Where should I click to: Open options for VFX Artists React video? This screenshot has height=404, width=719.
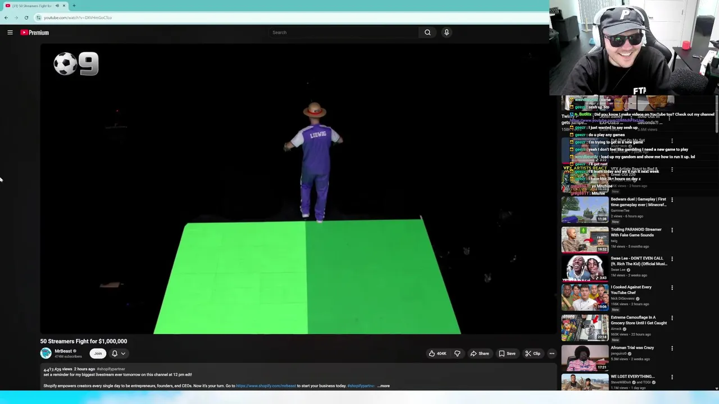point(672,169)
